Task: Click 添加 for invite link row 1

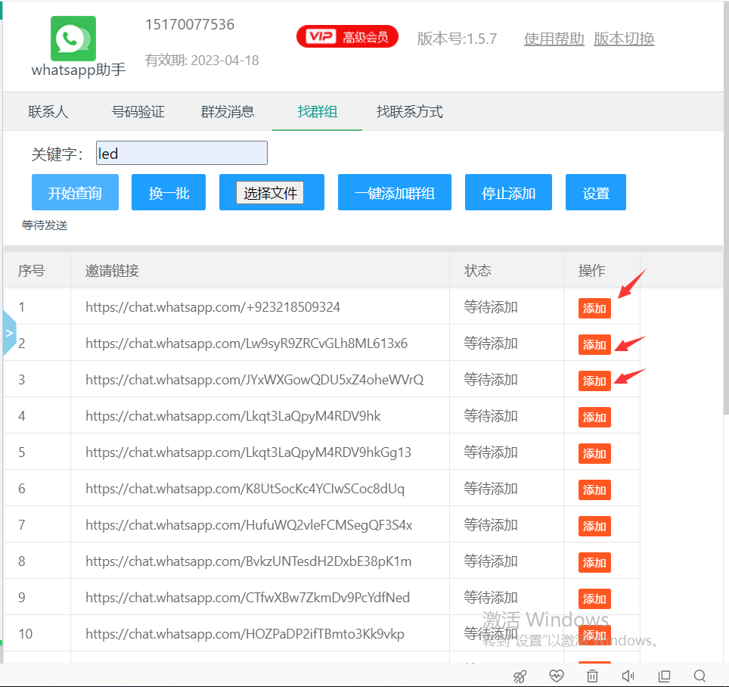Action: point(594,308)
